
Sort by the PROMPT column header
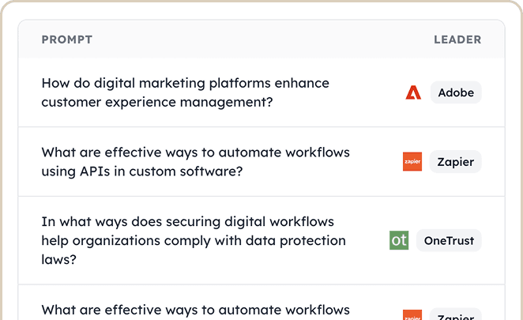(66, 40)
